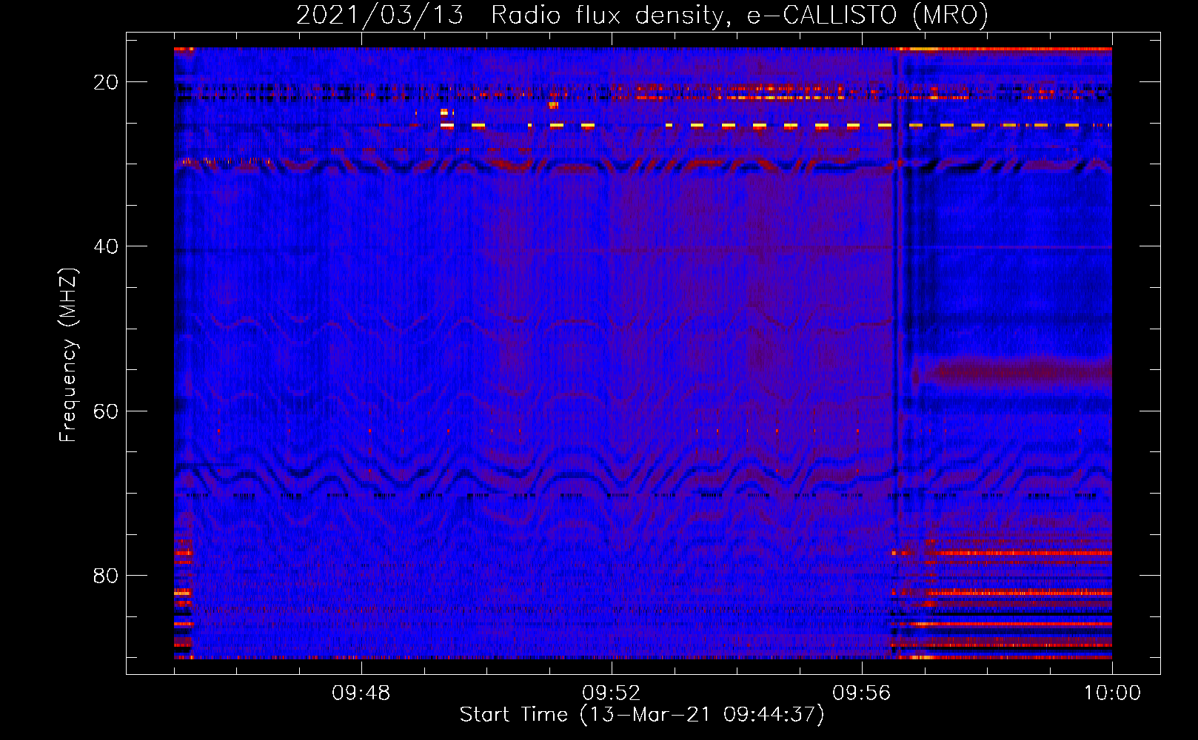Click the 80 frequency tick label
This screenshot has height=740, width=1198.
pos(106,575)
